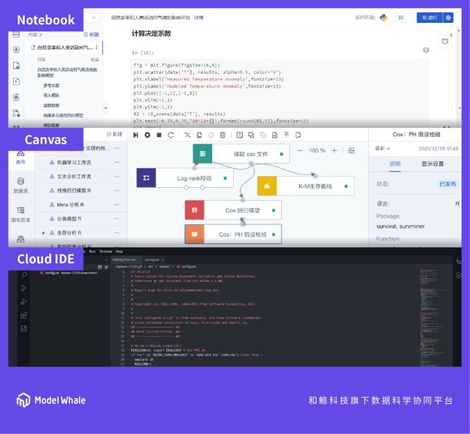Click the file-image icon in Notebook left sidebar
Viewport: 470px width, 434px height.
pyautogui.click(x=16, y=66)
